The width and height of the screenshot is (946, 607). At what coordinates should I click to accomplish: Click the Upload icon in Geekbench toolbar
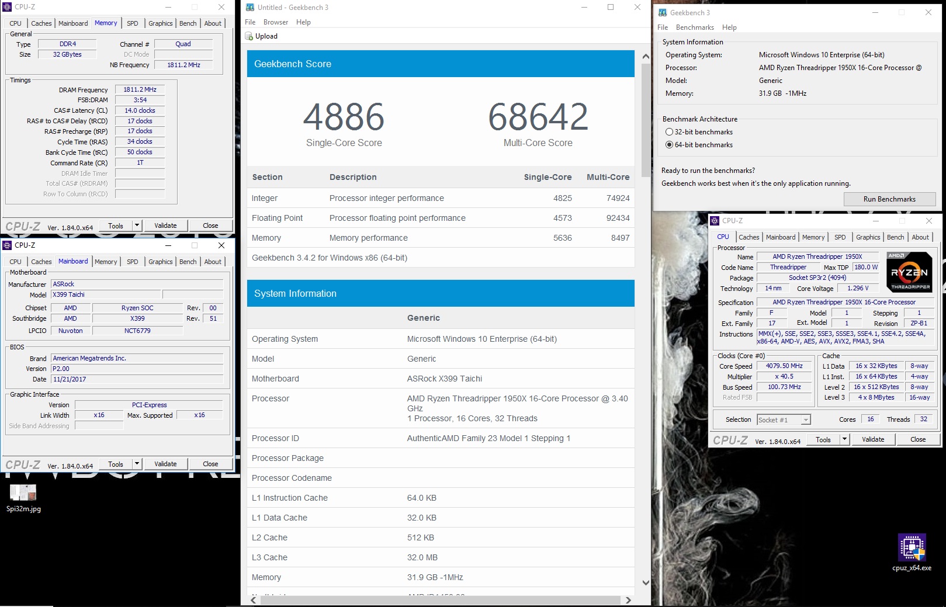pos(249,36)
